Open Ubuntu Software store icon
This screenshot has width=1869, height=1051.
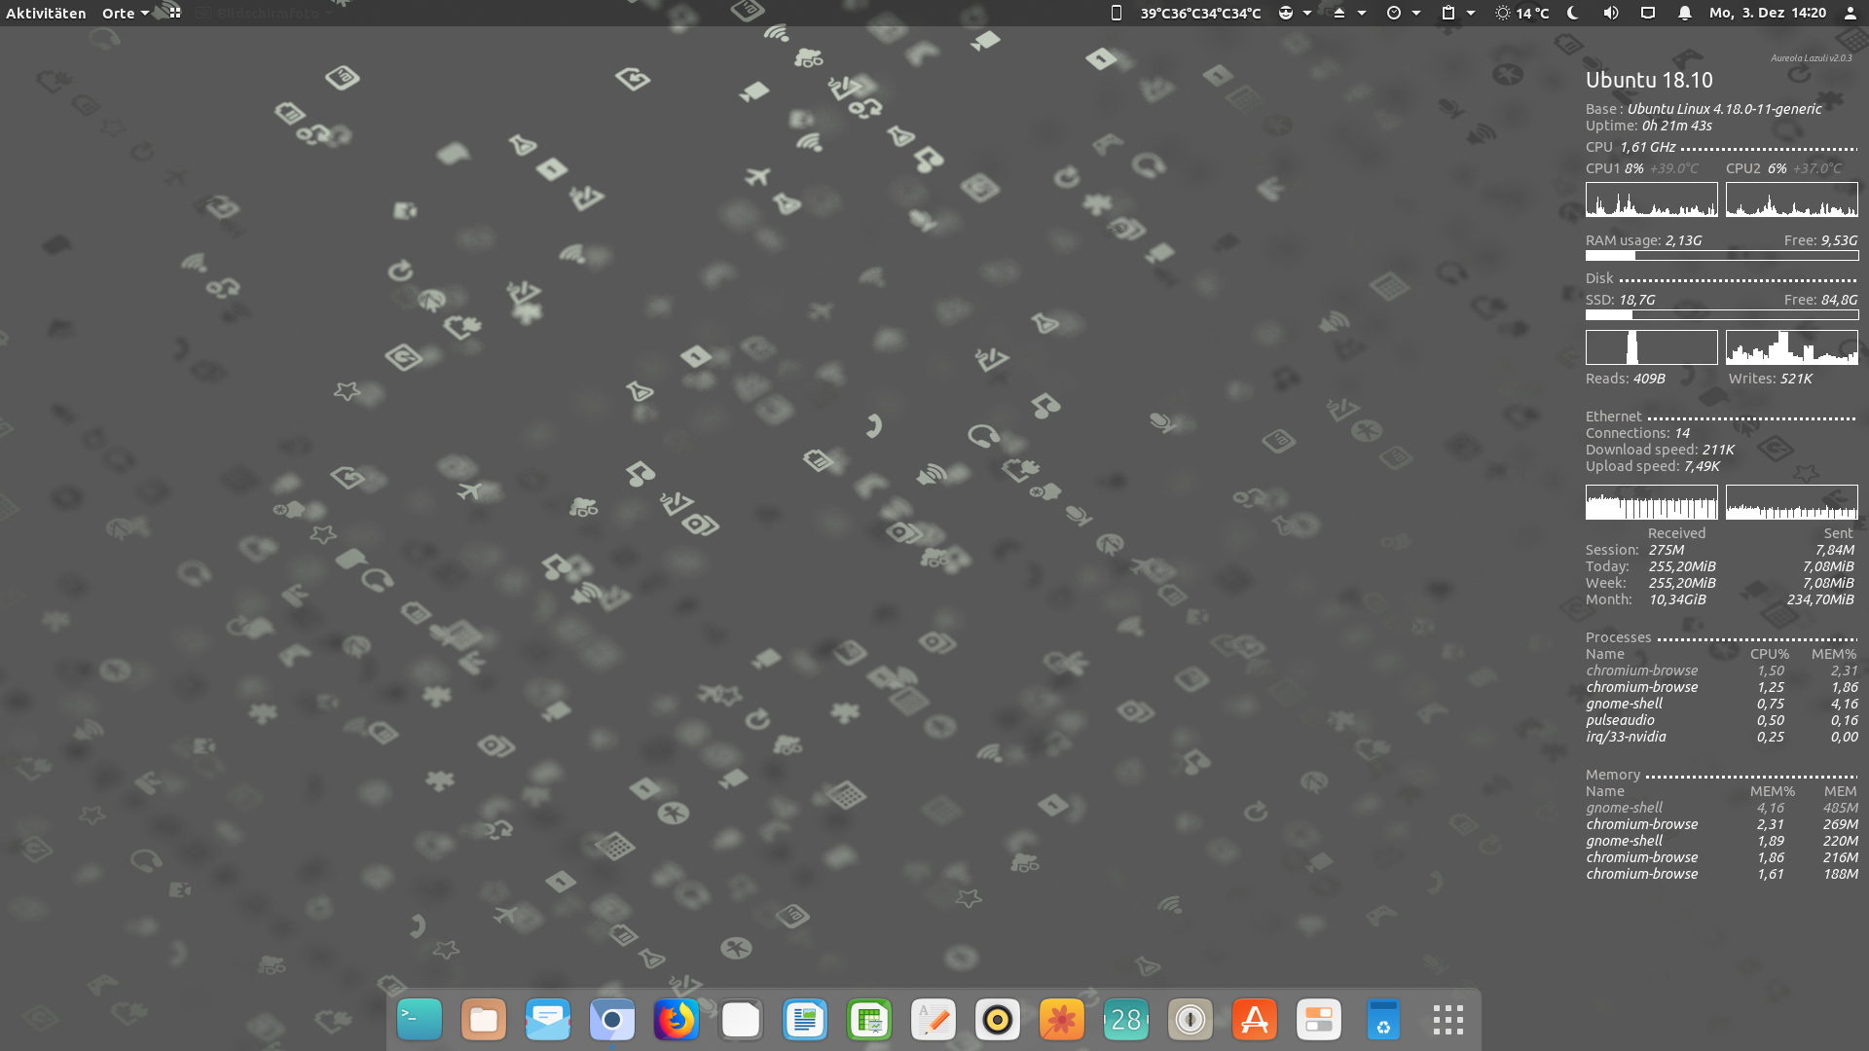click(x=1255, y=1020)
